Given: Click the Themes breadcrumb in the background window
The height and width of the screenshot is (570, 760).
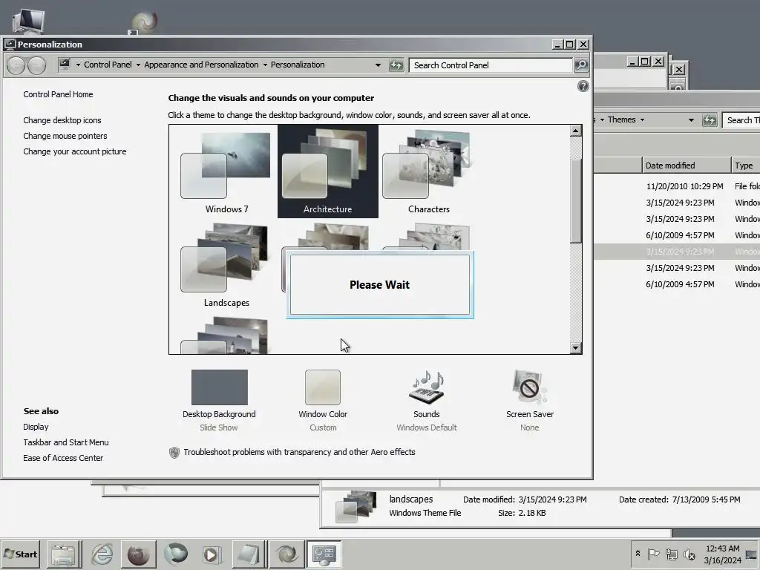Looking at the screenshot, I should coord(621,119).
